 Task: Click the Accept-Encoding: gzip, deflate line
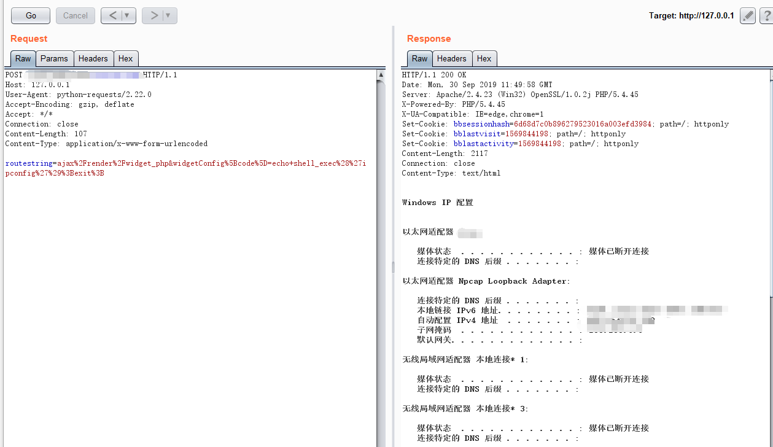pyautogui.click(x=69, y=104)
